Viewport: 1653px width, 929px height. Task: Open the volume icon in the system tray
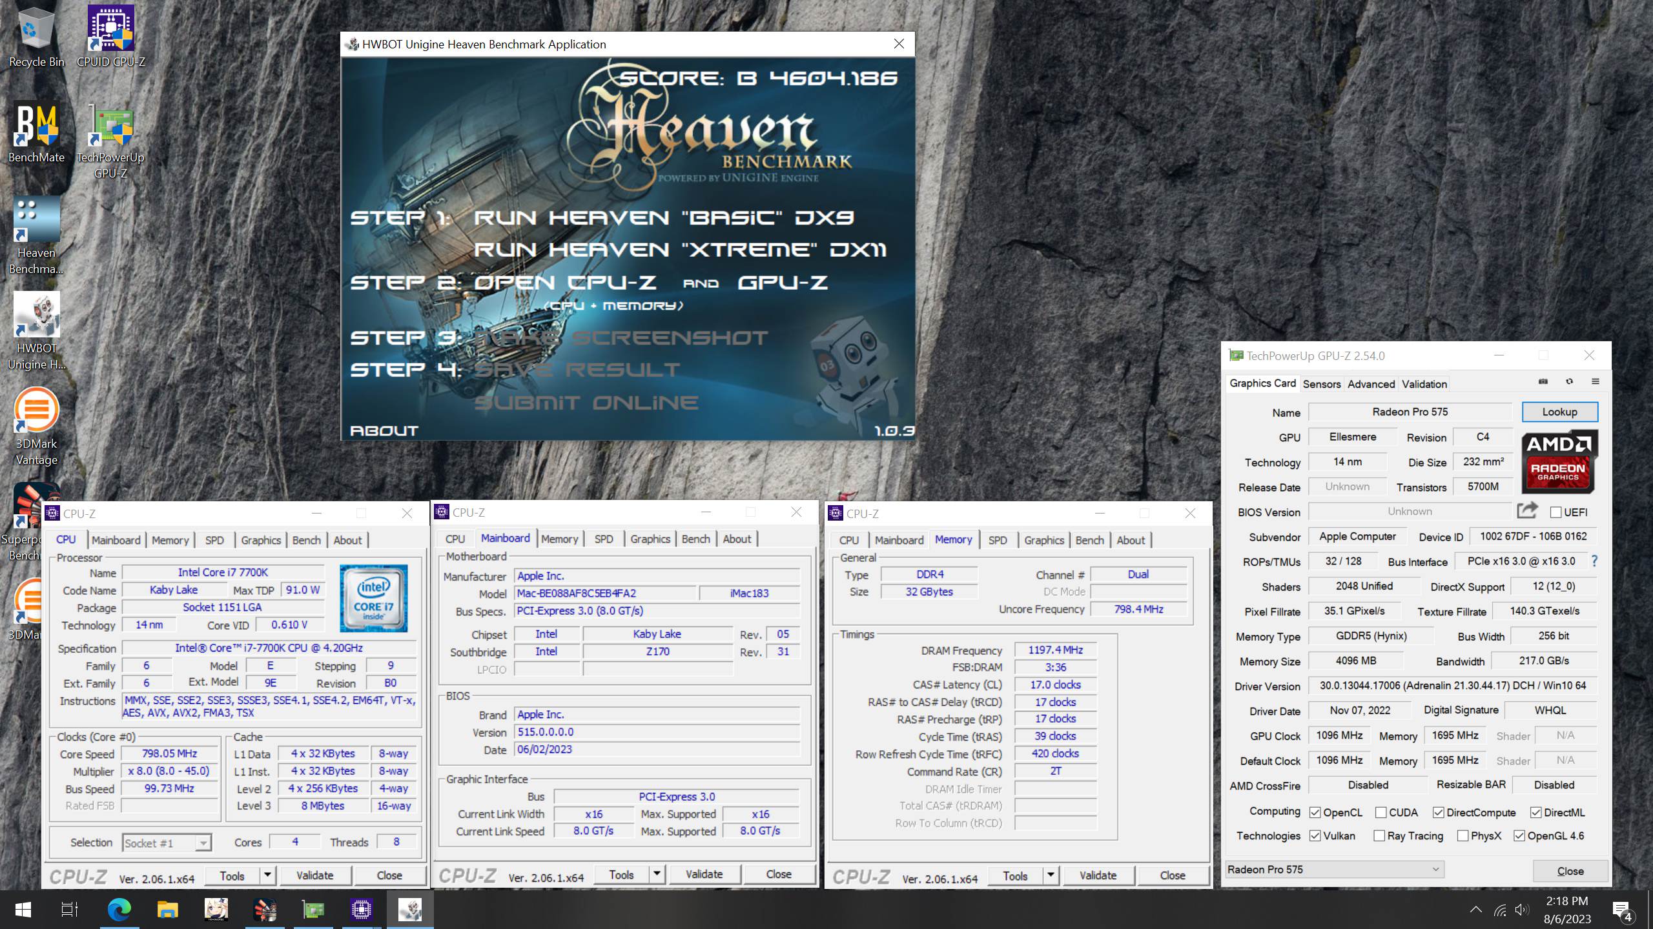tap(1523, 910)
